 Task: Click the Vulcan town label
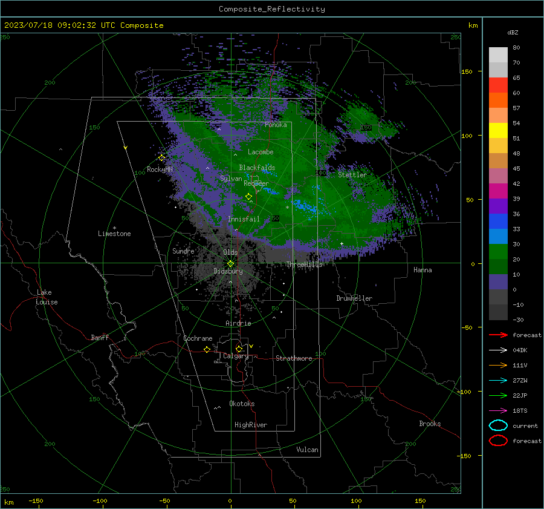click(x=307, y=450)
